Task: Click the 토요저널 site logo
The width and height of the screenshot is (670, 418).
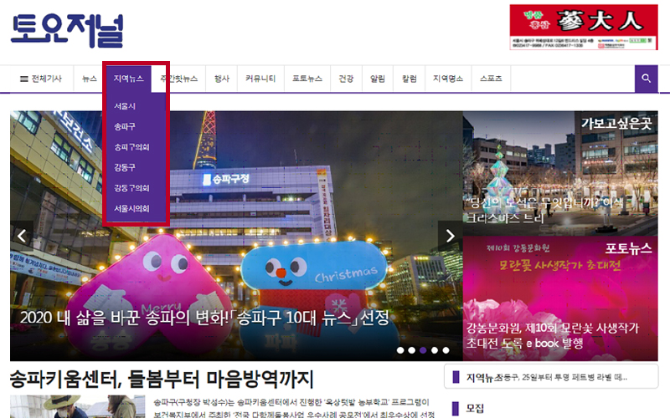Action: pyautogui.click(x=67, y=30)
